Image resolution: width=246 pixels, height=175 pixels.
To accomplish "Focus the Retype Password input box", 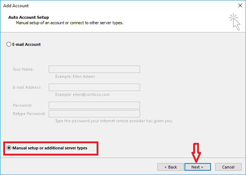I will click(x=94, y=114).
